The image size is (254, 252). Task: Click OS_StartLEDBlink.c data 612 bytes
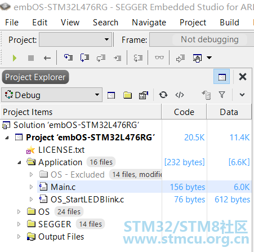232,200
